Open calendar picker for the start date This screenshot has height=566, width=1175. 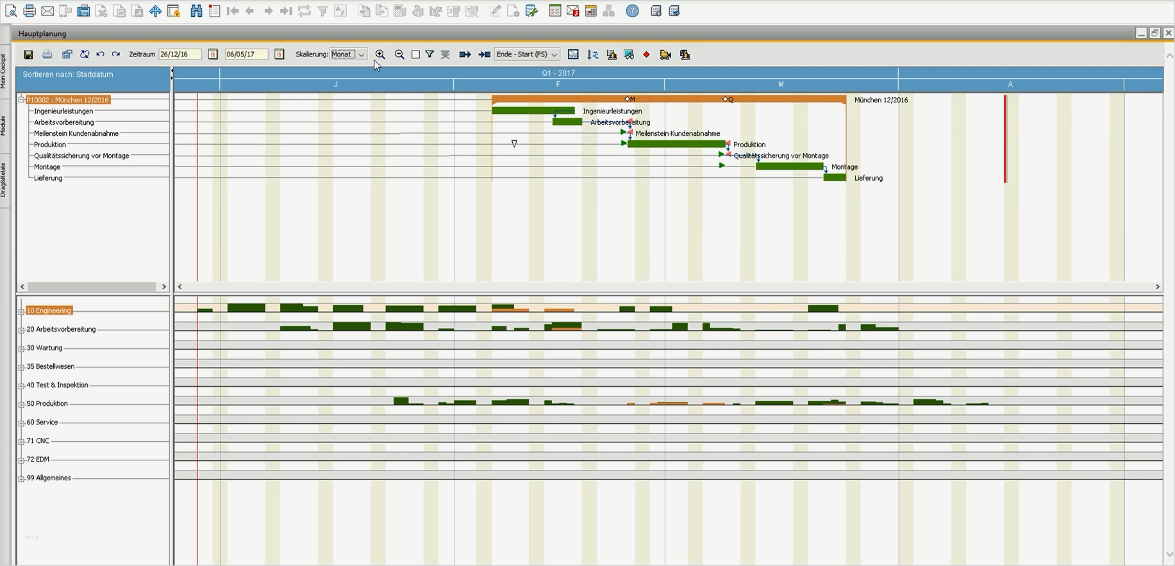pos(213,54)
